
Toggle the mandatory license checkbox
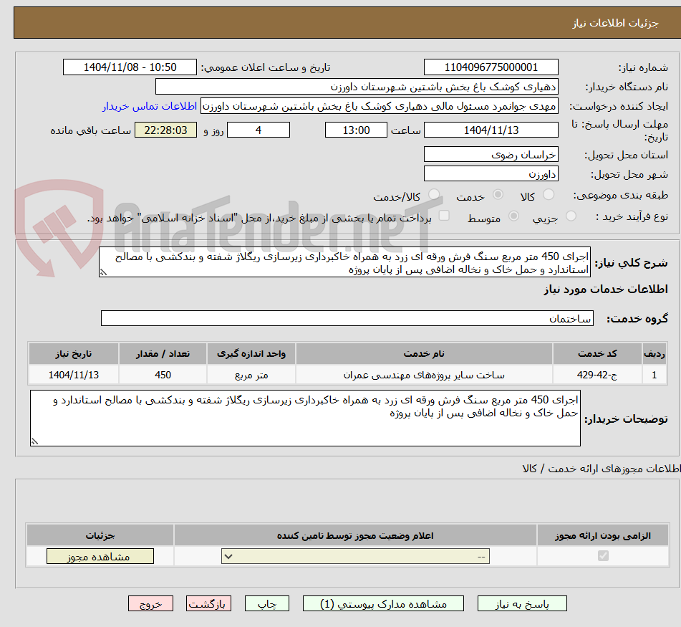(603, 556)
